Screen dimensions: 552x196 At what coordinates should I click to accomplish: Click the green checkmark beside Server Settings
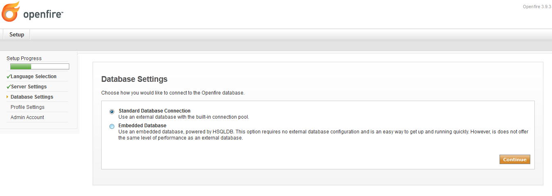(x=9, y=87)
